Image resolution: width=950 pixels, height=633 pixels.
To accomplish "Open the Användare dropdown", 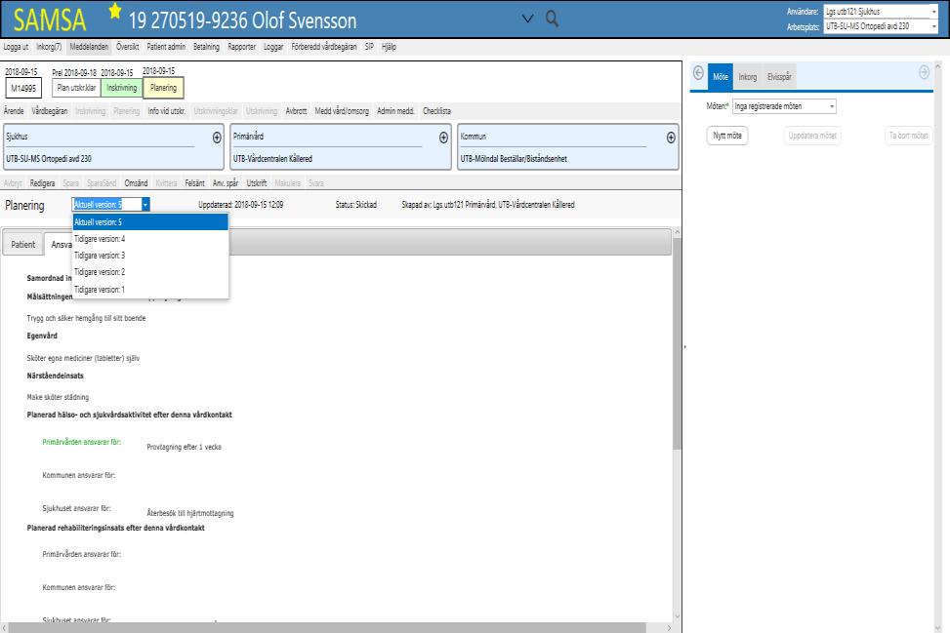I will 881,12.
